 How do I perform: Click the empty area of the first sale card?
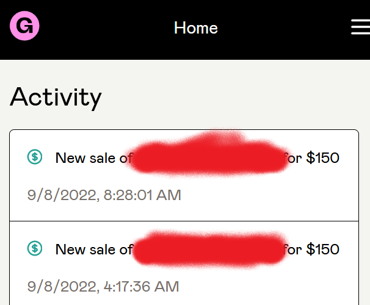tap(269, 196)
